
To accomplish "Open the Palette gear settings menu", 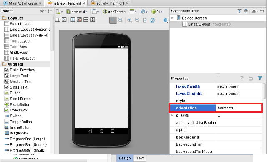I will (x=43, y=11).
